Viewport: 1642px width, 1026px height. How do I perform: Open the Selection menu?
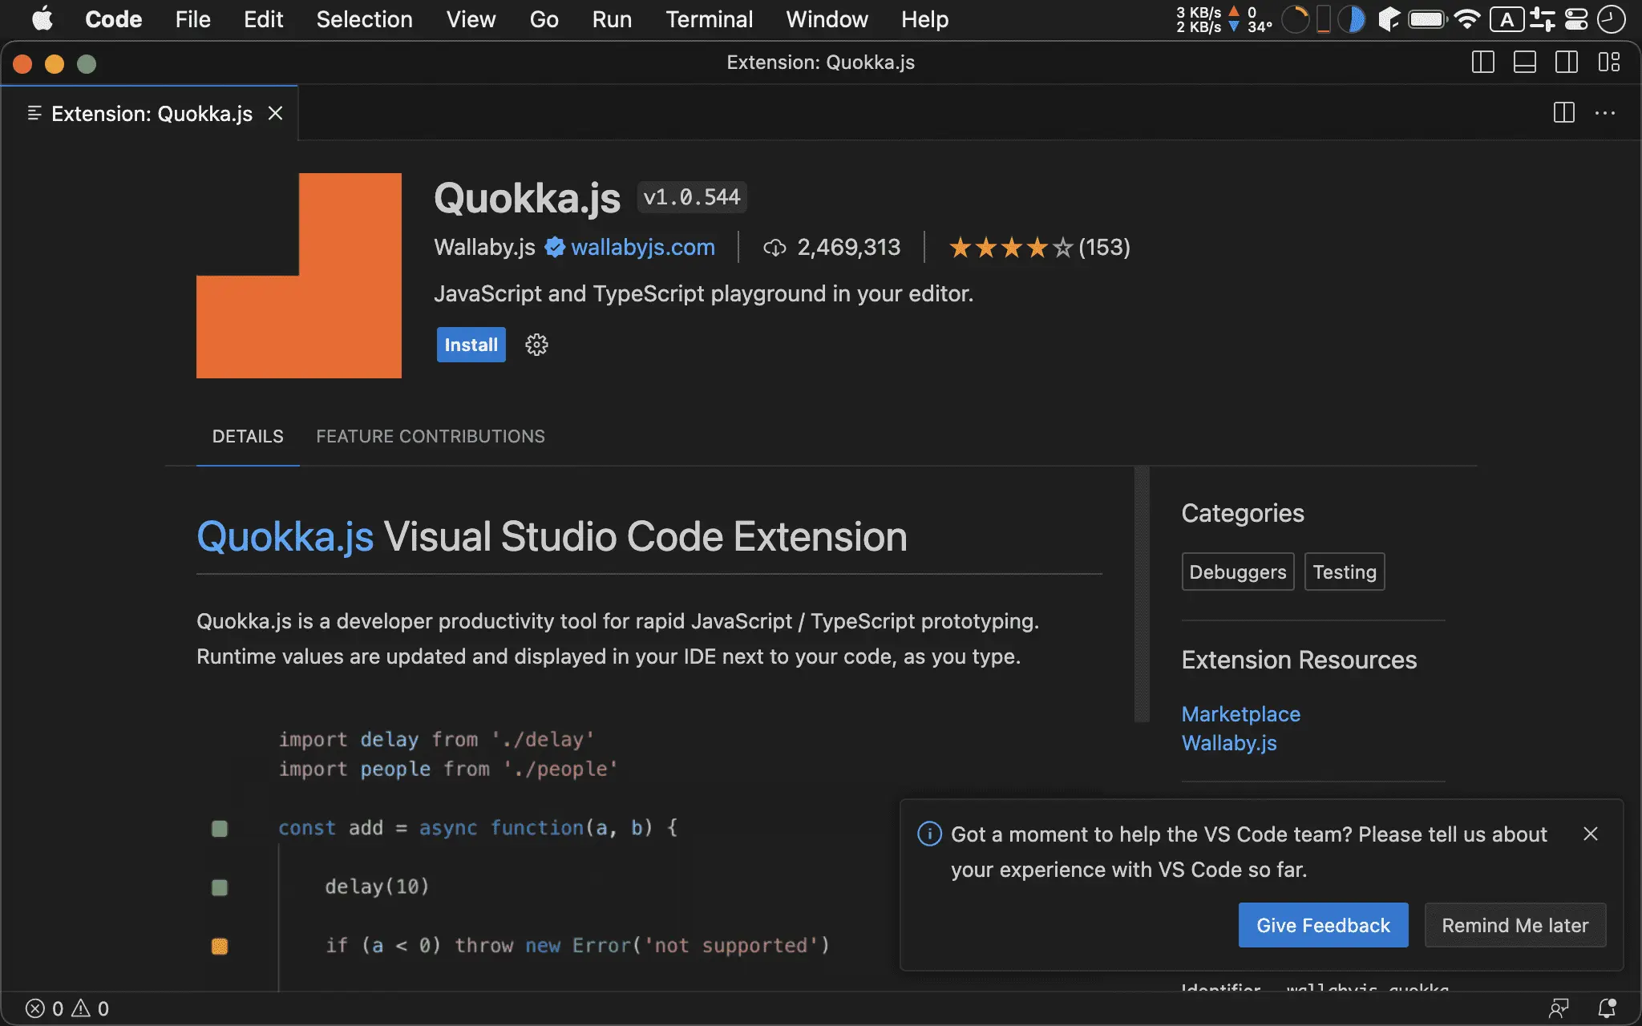click(x=364, y=19)
